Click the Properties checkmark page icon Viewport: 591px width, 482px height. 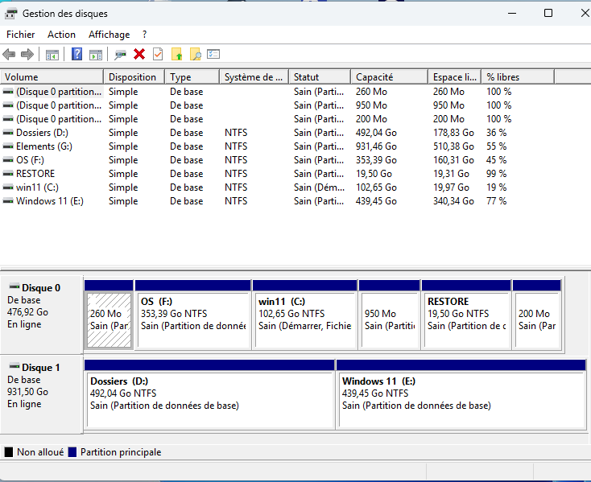click(158, 54)
